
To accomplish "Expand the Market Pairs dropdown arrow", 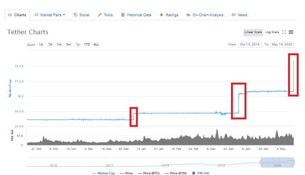I will (x=64, y=15).
